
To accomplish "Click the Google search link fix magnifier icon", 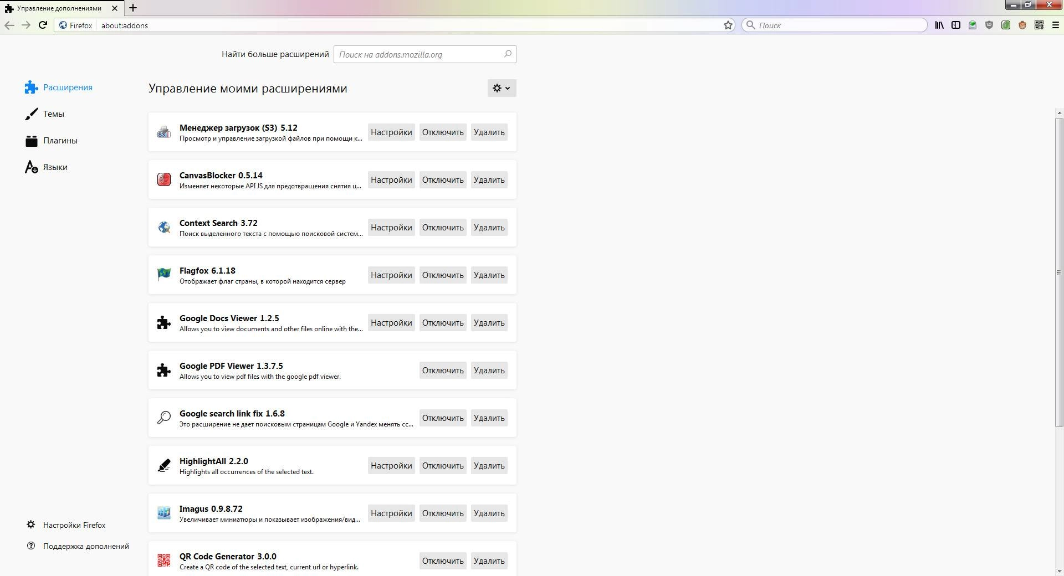I will point(163,418).
